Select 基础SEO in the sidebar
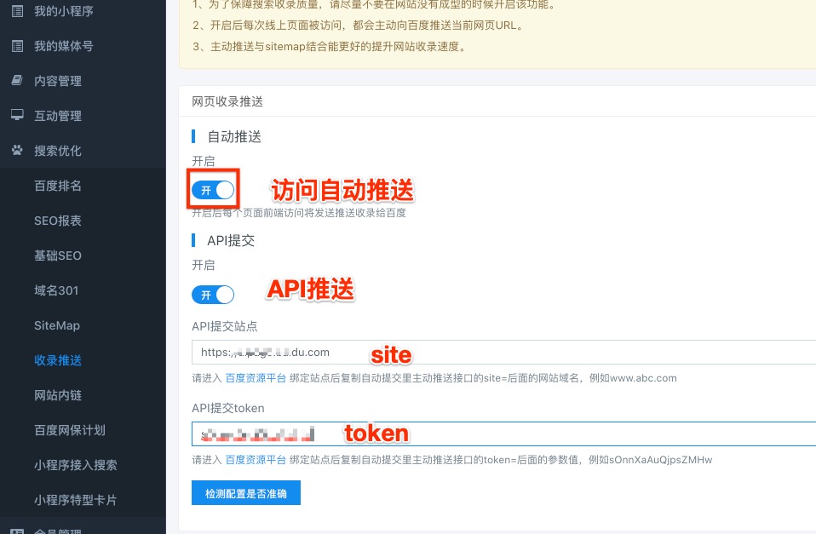Viewport: 816px width, 534px height. pyautogui.click(x=58, y=256)
